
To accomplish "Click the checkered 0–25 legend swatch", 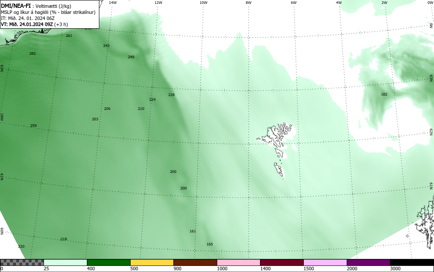I will [22, 262].
